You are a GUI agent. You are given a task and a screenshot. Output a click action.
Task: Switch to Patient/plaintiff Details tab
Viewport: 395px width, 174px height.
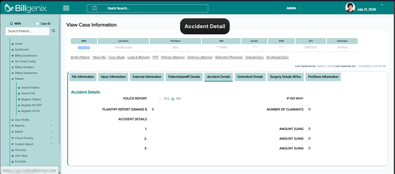click(184, 77)
